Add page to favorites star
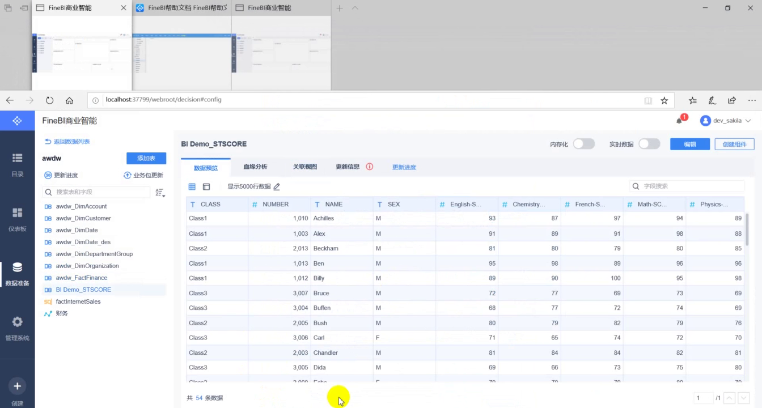Viewport: 762px width, 408px height. point(664,100)
